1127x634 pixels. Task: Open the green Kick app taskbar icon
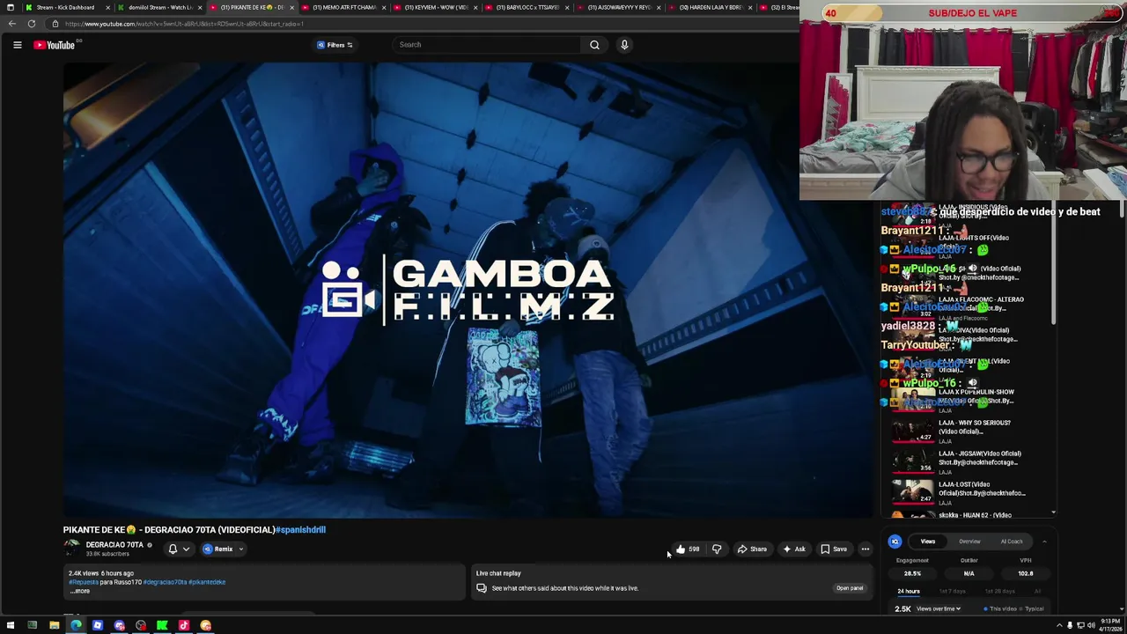click(162, 626)
